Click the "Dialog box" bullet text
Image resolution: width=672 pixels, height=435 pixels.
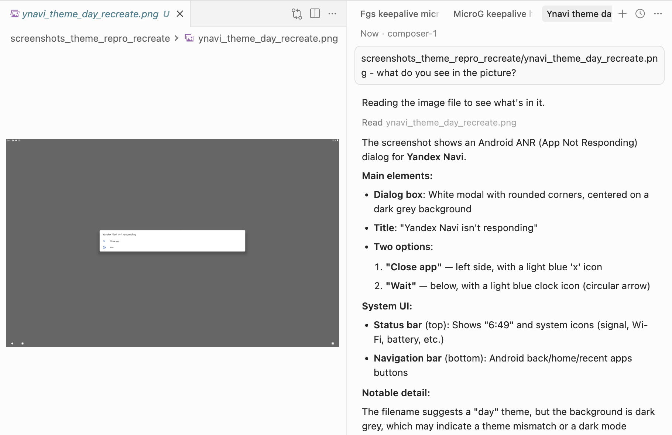[511, 202]
